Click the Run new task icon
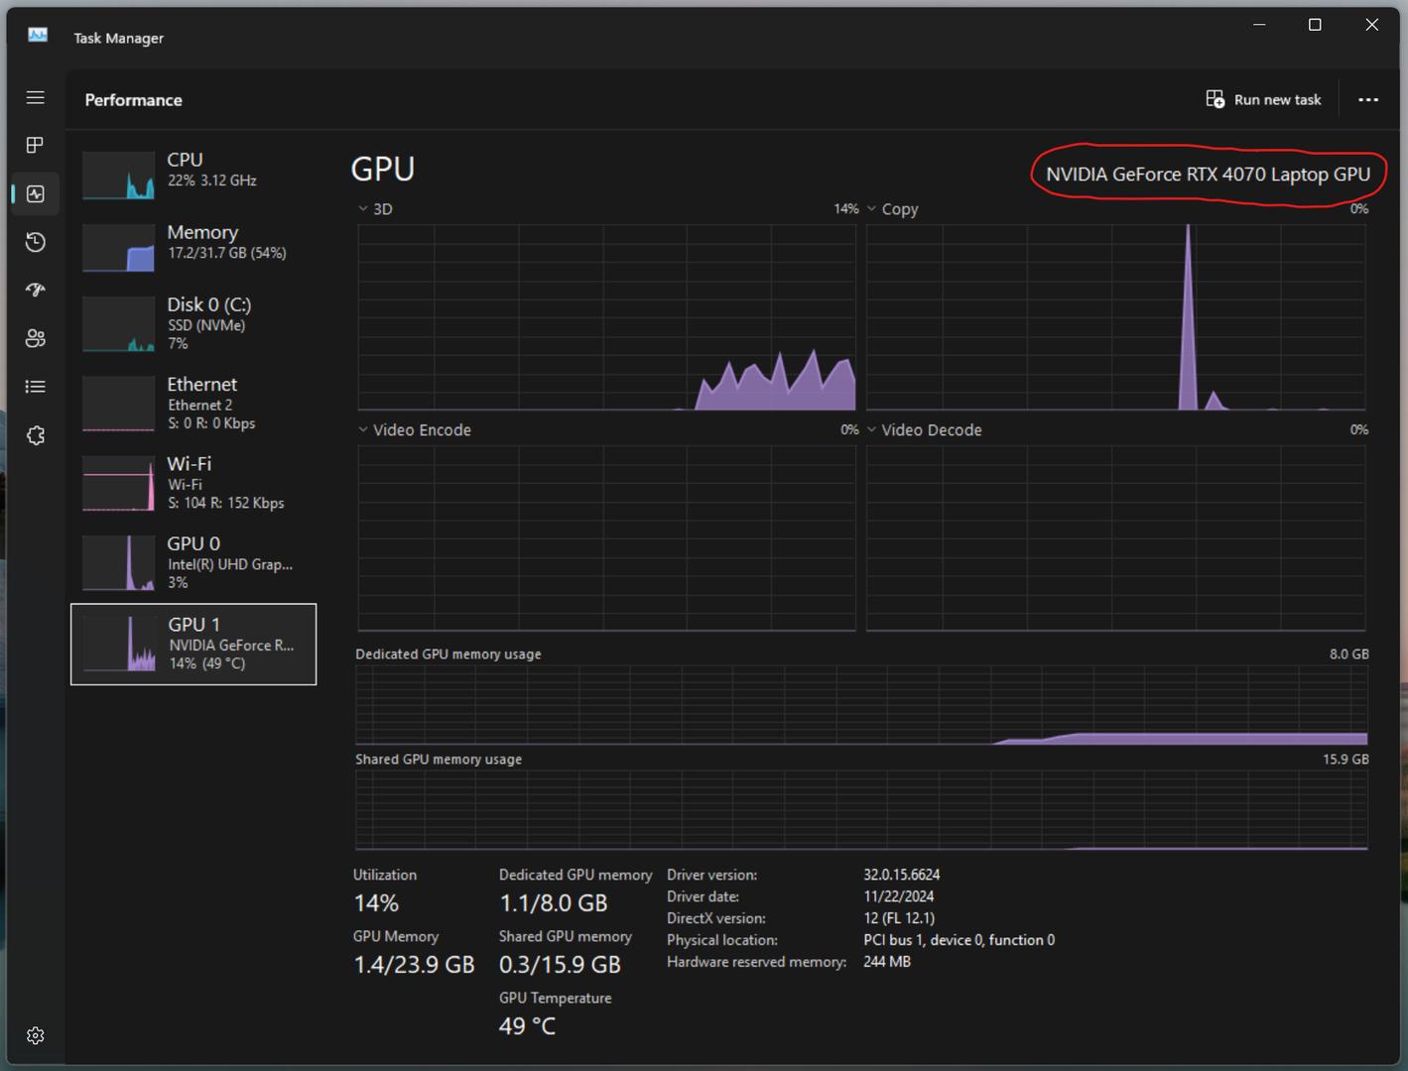Screen dimensions: 1408x1071 tap(1216, 99)
